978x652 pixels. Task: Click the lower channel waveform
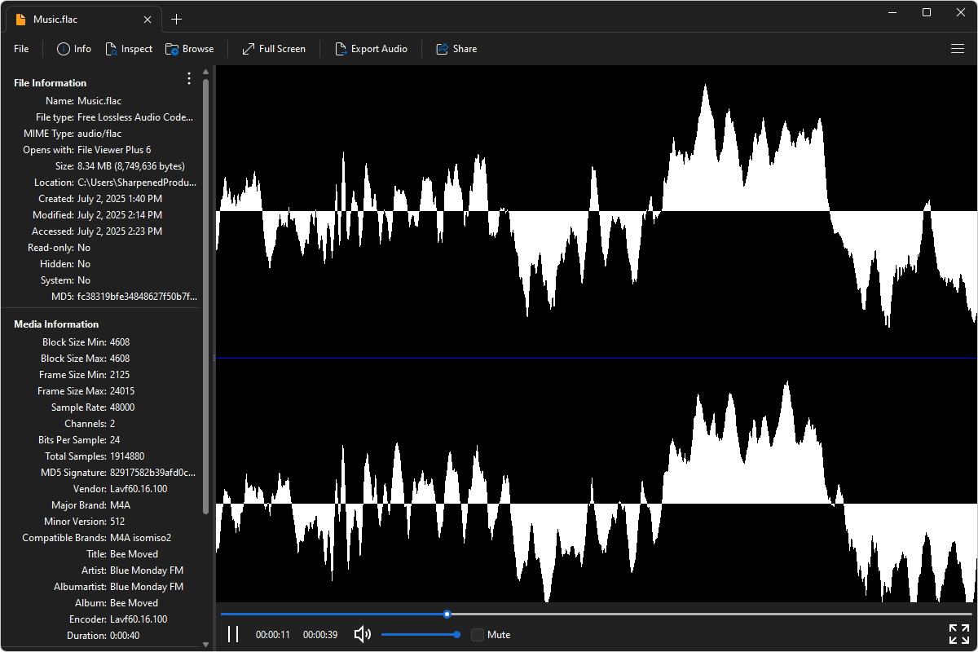597,480
